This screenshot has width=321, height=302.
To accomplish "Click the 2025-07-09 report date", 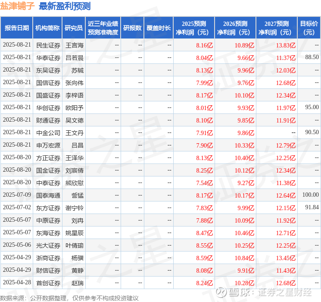I will (17, 195).
